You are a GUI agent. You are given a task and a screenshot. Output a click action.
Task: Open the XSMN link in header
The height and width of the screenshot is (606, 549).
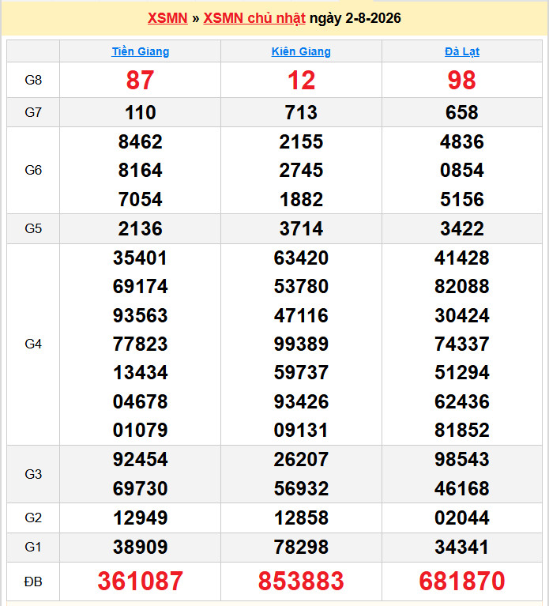pos(167,18)
